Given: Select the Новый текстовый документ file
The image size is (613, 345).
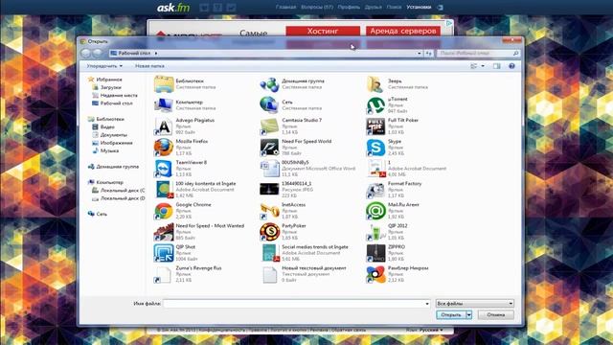Looking at the screenshot, I should pyautogui.click(x=269, y=274).
